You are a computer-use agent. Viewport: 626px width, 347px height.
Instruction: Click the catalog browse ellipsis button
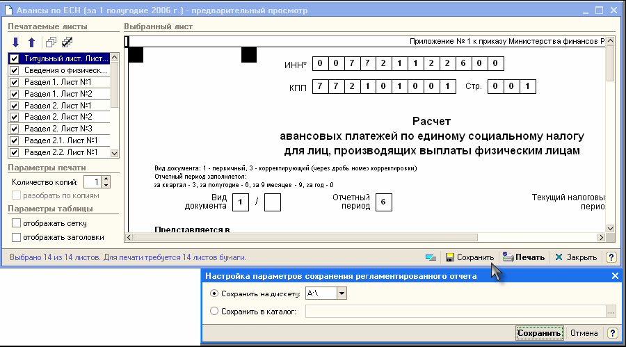click(611, 312)
